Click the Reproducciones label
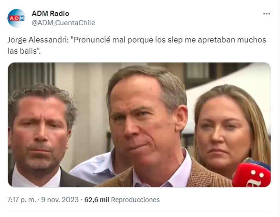 coord(135,200)
